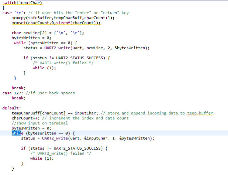Viewport: 228px width, 175px height.
Task: Click the opening brace below the switch statement
Action: pos(3,8)
